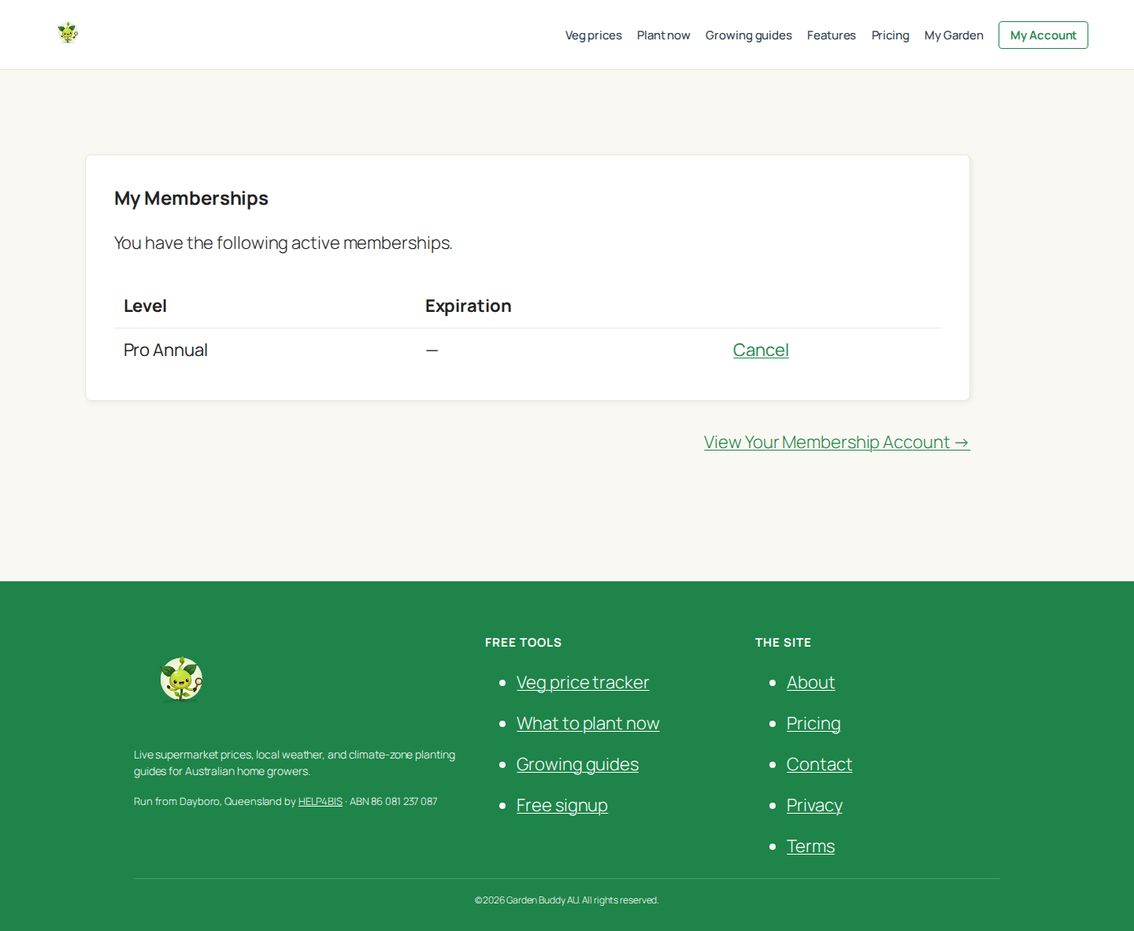Click the My Account button
This screenshot has width=1134, height=931.
click(1043, 35)
